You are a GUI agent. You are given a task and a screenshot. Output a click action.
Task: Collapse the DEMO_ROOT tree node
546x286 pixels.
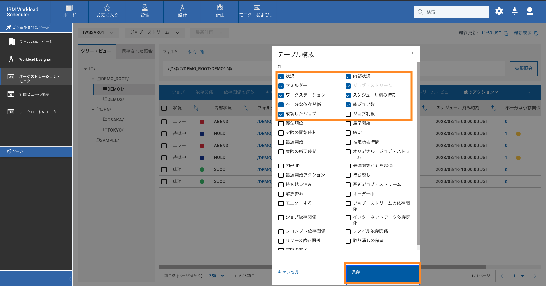click(x=93, y=79)
